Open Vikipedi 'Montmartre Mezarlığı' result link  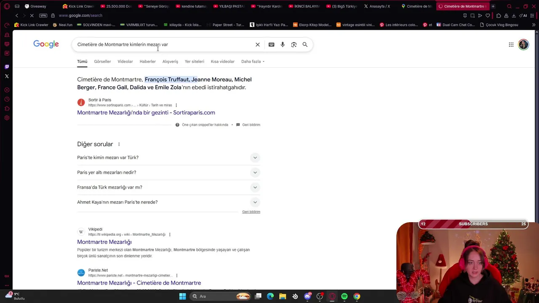click(104, 242)
